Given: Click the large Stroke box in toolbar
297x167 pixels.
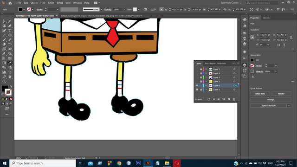Looking at the screenshot, I should [x=8, y=92].
